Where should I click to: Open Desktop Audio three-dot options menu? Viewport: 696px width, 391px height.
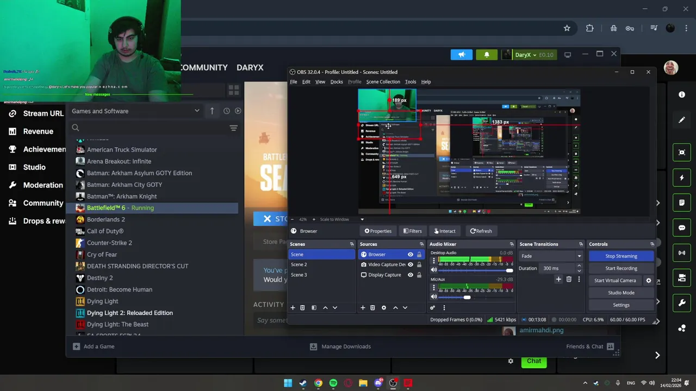[433, 261]
